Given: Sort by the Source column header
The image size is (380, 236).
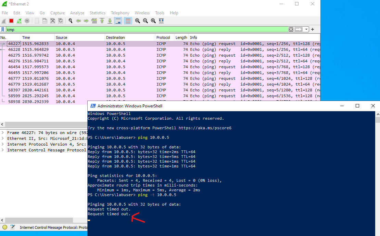Looking at the screenshot, I should 80,38.
